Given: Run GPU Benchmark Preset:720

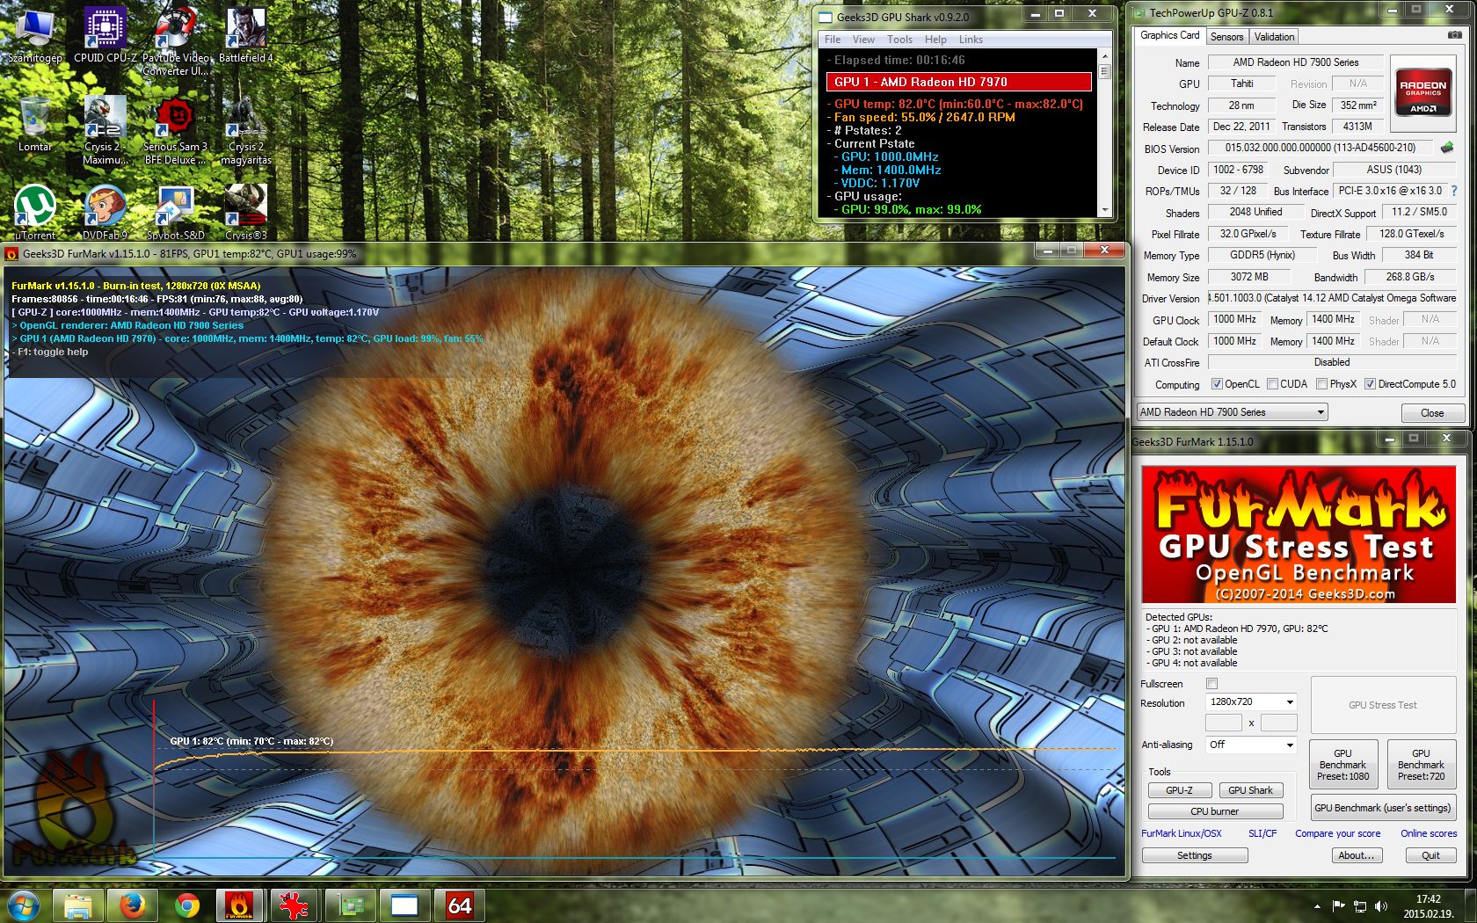Looking at the screenshot, I should click(1421, 765).
